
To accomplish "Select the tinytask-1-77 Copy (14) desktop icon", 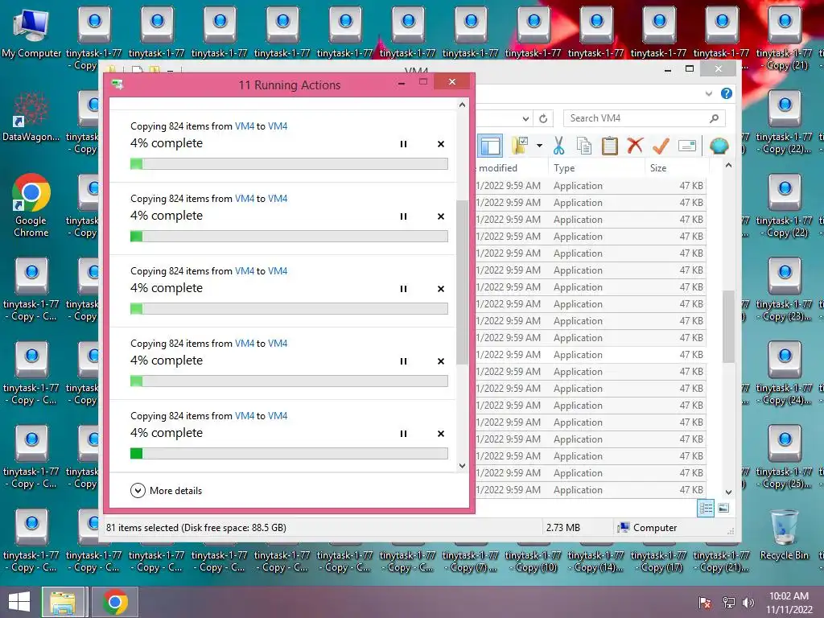I will click(596, 560).
